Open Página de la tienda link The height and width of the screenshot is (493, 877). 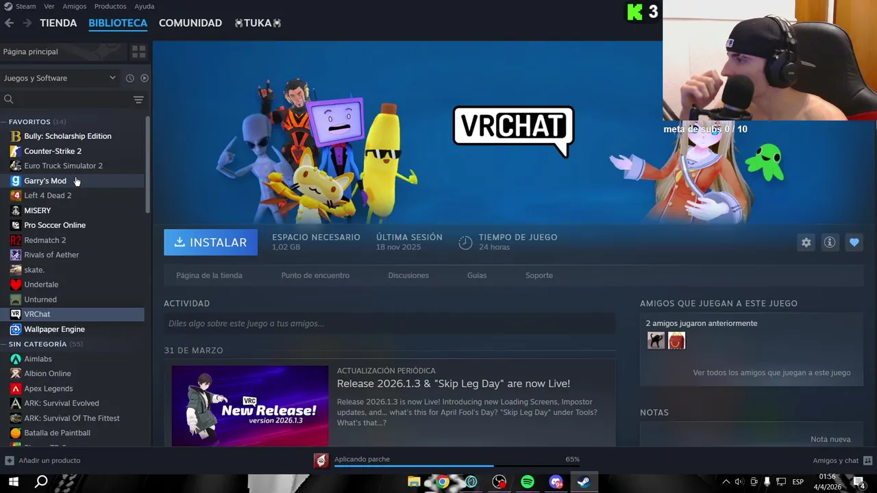tap(209, 275)
